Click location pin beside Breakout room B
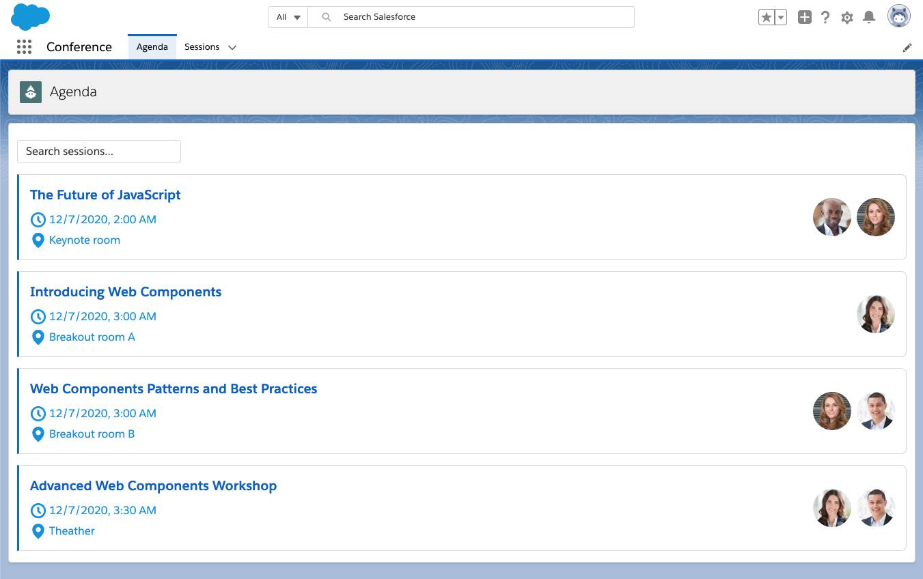The height and width of the screenshot is (579, 923). (x=38, y=434)
